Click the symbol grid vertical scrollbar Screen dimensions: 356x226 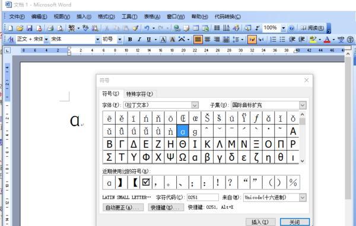click(302, 137)
